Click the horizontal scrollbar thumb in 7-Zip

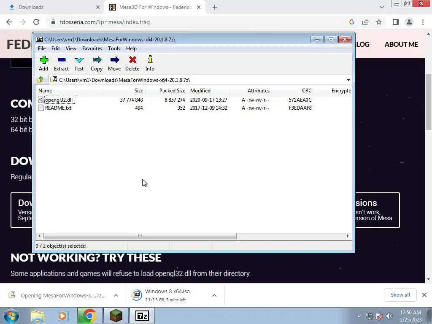click(140, 236)
